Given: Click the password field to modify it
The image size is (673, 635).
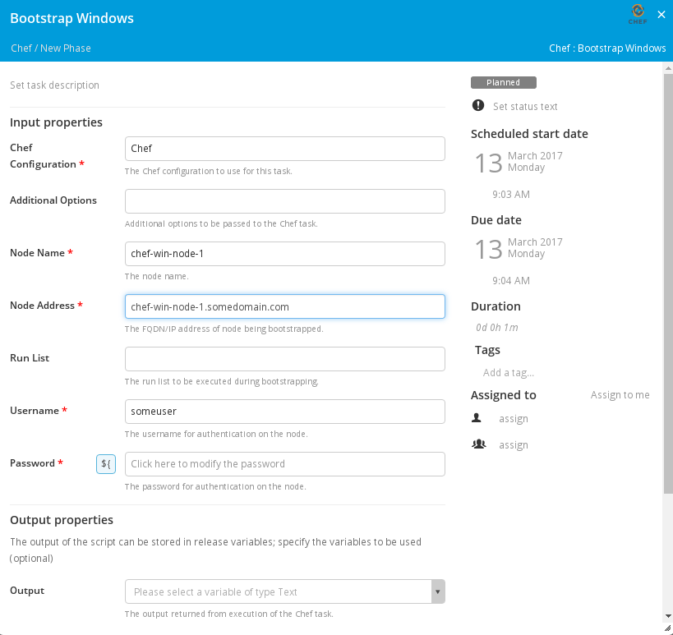Looking at the screenshot, I should point(285,464).
